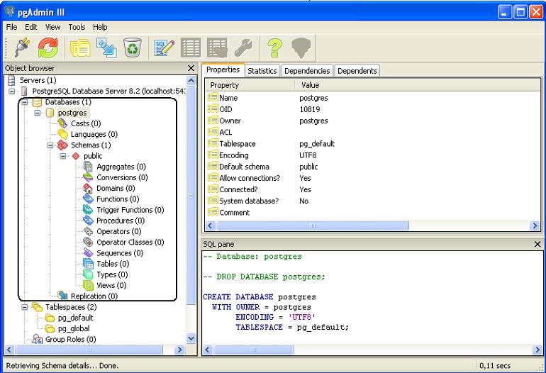
Task: Click the Object browser scroll down arrow
Action: pyautogui.click(x=191, y=338)
